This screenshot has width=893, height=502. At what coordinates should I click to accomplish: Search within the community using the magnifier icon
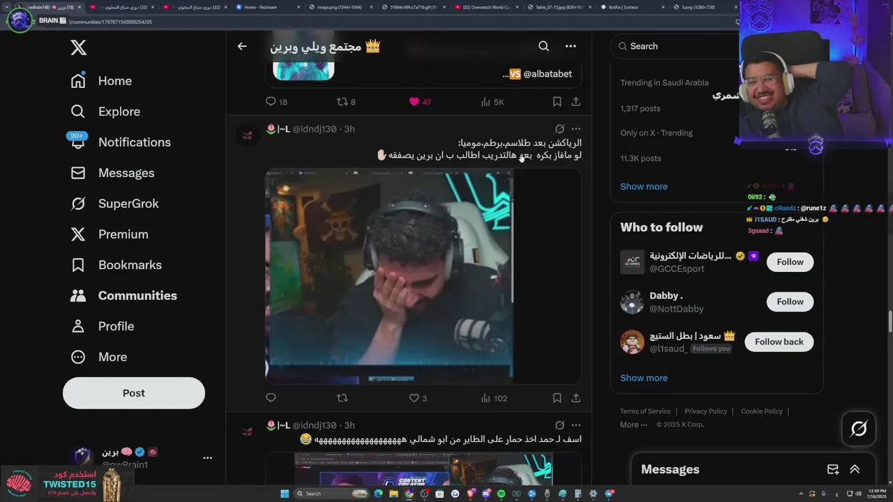pos(543,46)
